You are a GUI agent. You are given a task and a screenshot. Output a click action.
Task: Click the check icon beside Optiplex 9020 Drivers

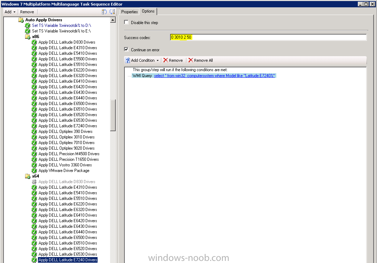(x=34, y=148)
